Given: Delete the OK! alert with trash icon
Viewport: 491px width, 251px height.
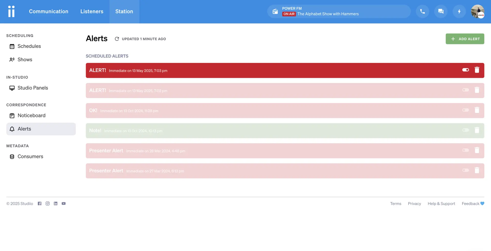Looking at the screenshot, I should (477, 110).
